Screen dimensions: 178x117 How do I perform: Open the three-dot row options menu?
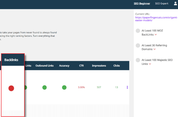coord(127,87)
